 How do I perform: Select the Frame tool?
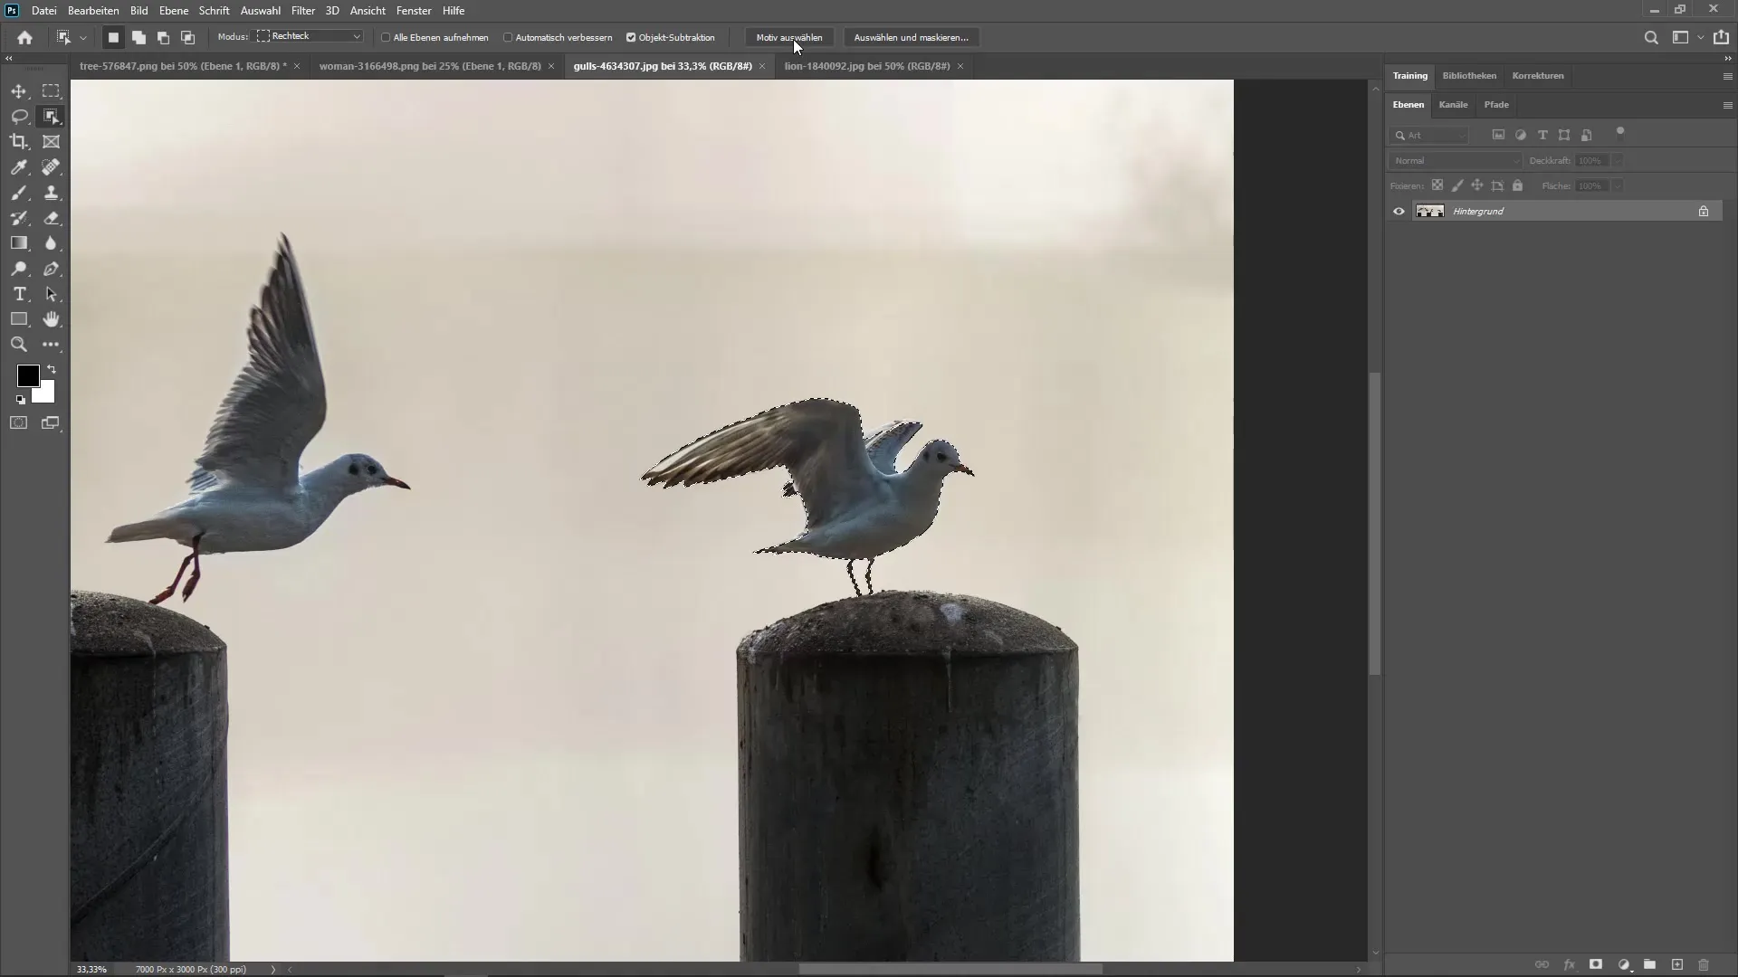pos(52,142)
